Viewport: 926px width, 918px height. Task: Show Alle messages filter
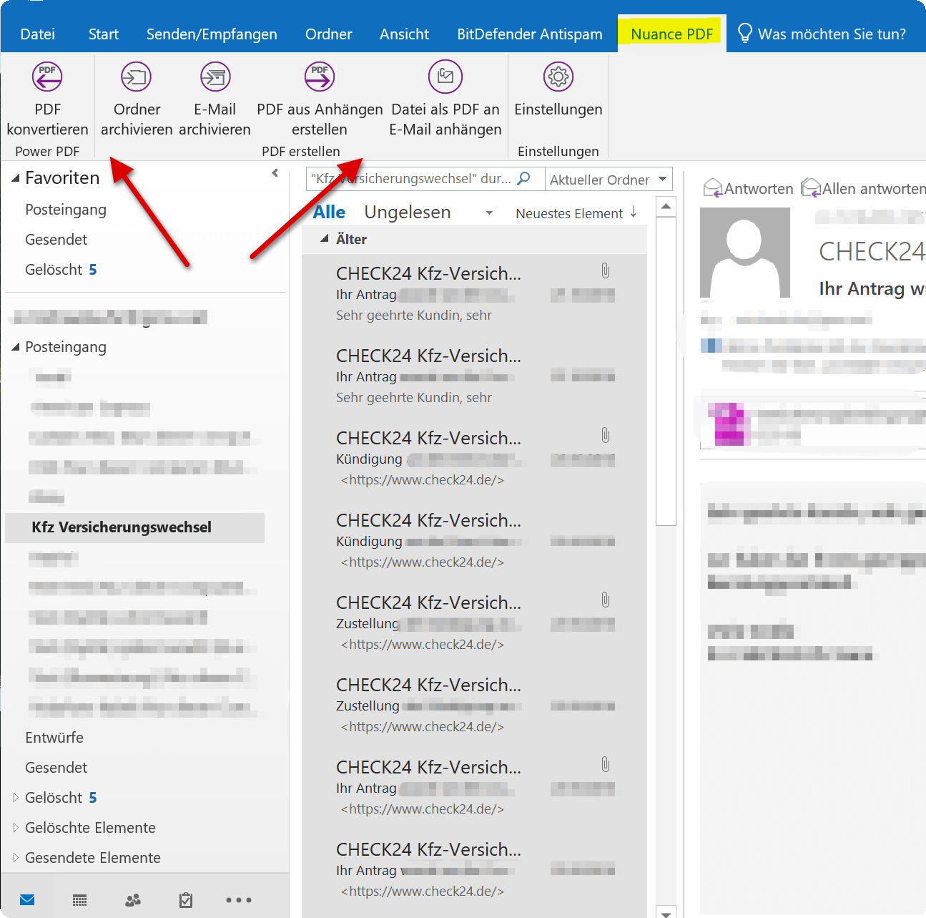click(x=329, y=213)
